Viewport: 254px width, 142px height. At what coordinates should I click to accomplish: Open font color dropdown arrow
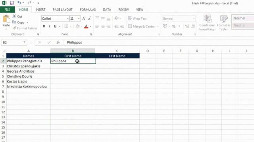pyautogui.click(x=90, y=26)
